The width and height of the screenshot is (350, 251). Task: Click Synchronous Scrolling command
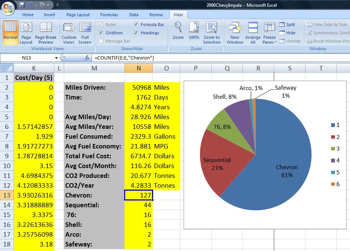[328, 33]
